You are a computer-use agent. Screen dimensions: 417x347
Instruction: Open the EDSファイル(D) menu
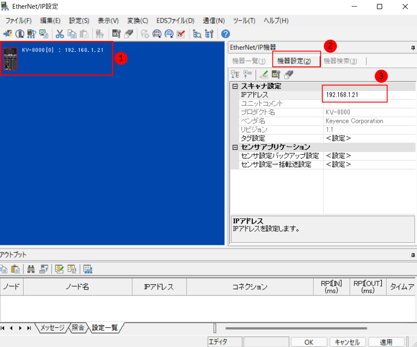tap(175, 20)
